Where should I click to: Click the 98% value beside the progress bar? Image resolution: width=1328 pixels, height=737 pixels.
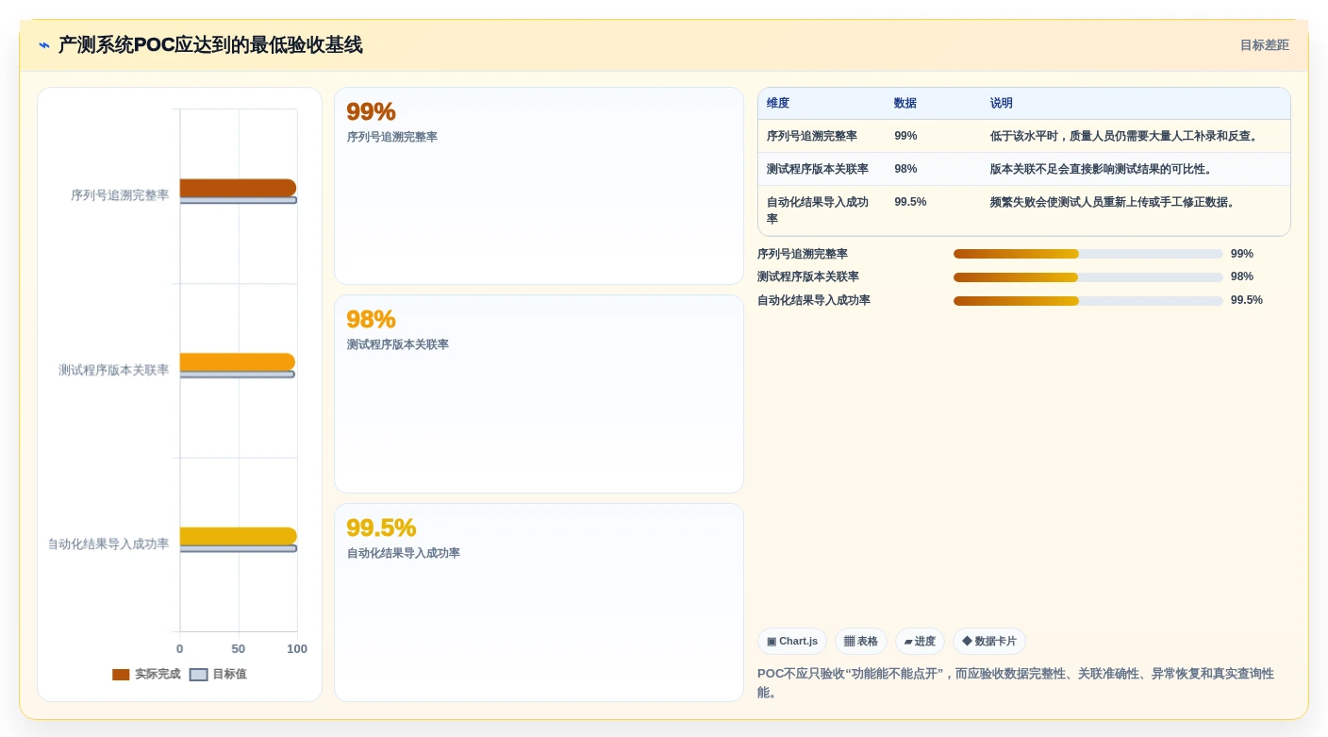coord(1242,276)
